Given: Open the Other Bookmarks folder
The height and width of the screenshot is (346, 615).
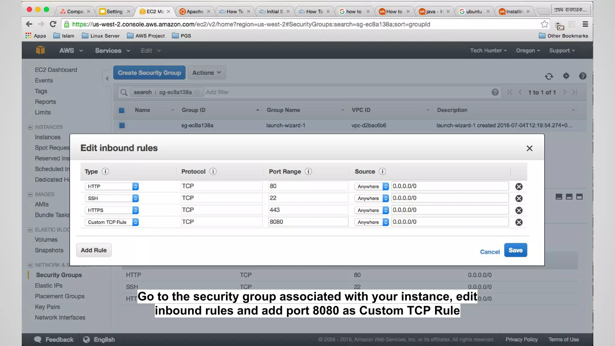Looking at the screenshot, I should 563,36.
